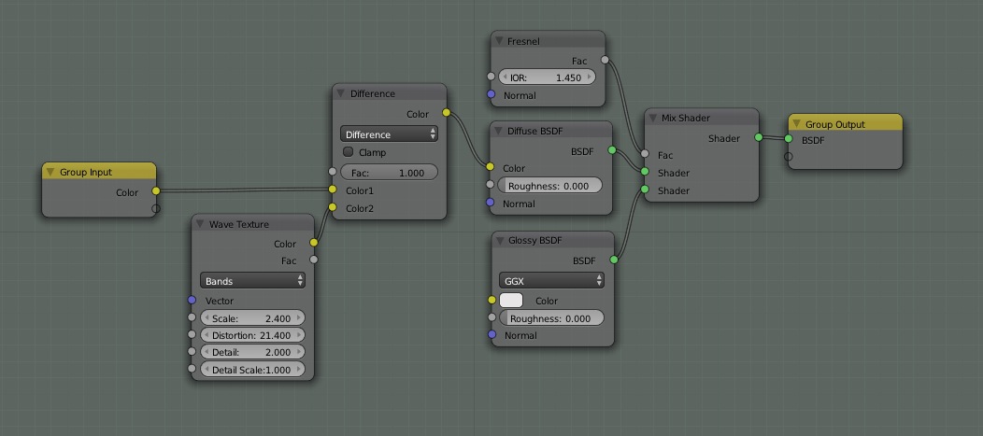Click the Mix Shader first Shader input socket
Viewport: 983px width, 436px height.
click(645, 172)
